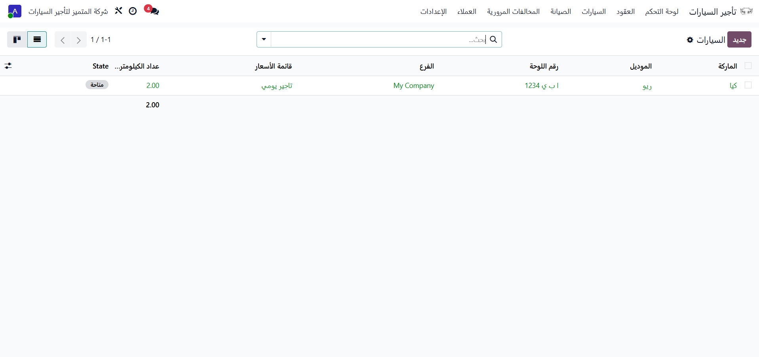759x357 pixels.
Task: Open company switcher شركة المتميز لتأجير السيارات
Action: tap(68, 11)
